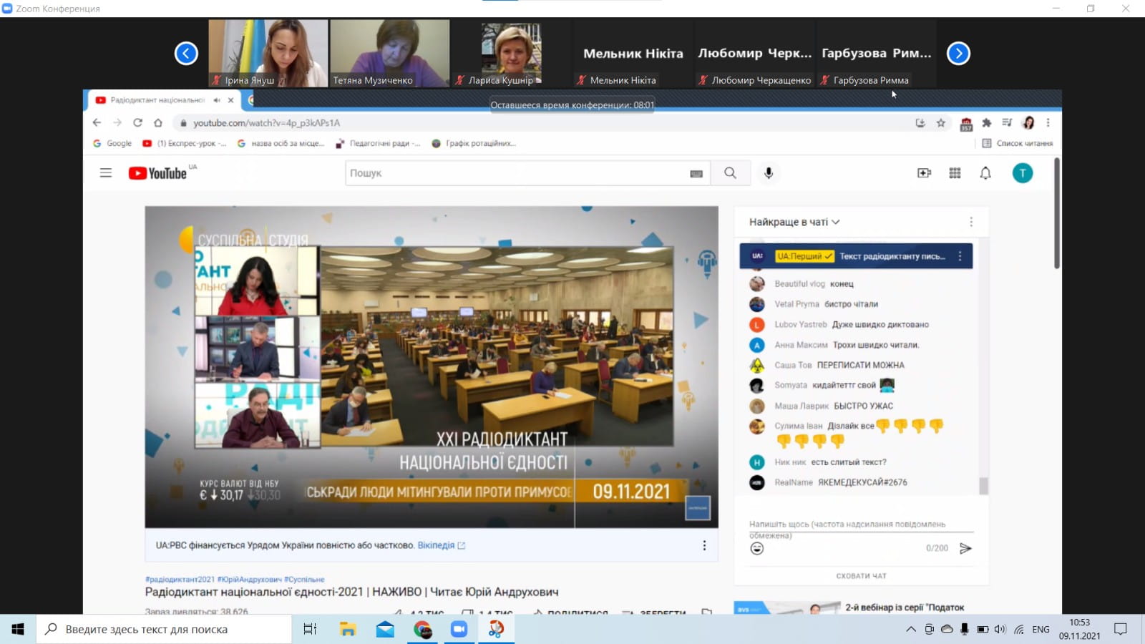The image size is (1145, 644).
Task: Open the "Педагогічні ради" bookmark
Action: coord(379,144)
